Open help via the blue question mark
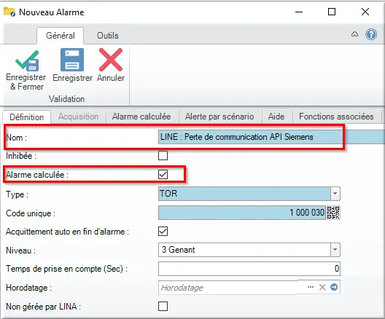 371,34
